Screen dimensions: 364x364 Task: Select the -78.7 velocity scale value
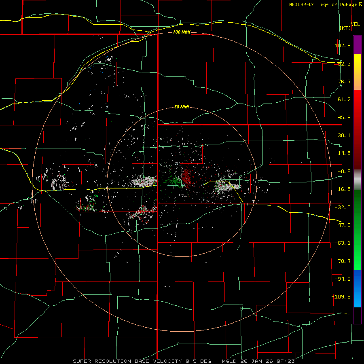click(x=343, y=261)
